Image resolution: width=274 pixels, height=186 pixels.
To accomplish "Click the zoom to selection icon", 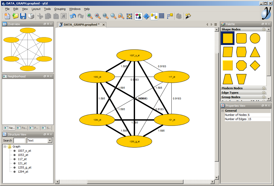I will 121,16.
